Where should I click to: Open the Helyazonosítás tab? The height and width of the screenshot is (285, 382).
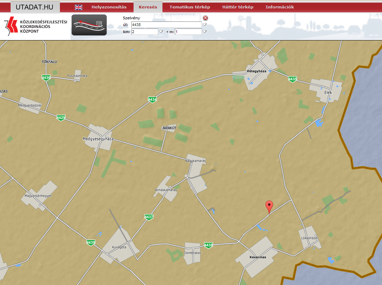click(109, 7)
